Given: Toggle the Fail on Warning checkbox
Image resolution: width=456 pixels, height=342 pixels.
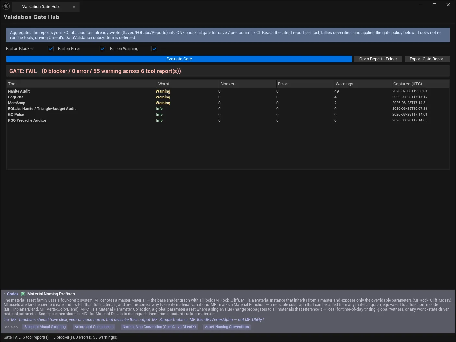Looking at the screenshot, I should tap(154, 49).
